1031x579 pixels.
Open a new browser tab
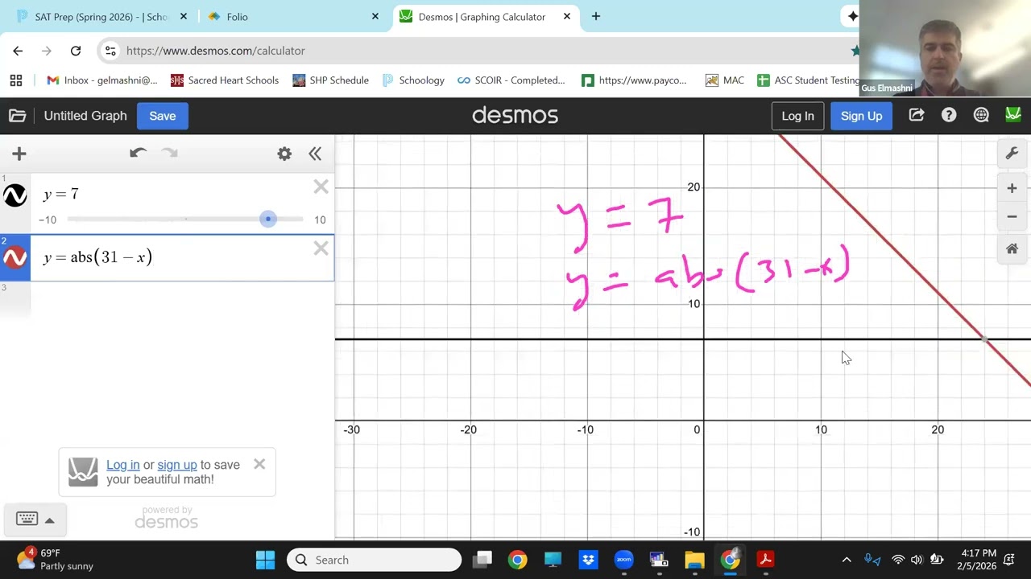point(596,16)
